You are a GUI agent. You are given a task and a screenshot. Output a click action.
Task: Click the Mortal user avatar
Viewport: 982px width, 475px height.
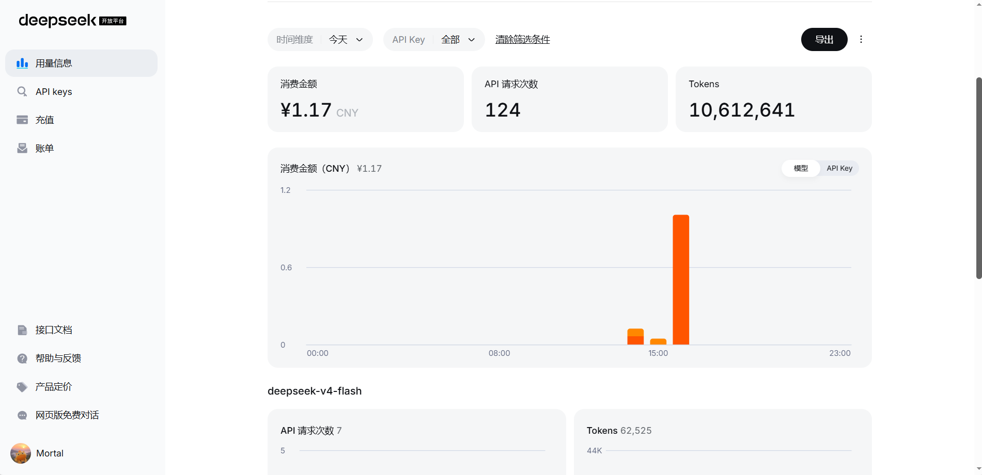click(x=21, y=453)
